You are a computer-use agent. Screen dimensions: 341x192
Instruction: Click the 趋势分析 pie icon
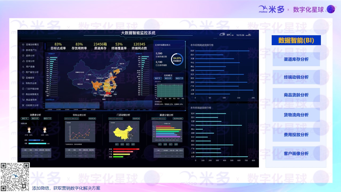[23, 55]
